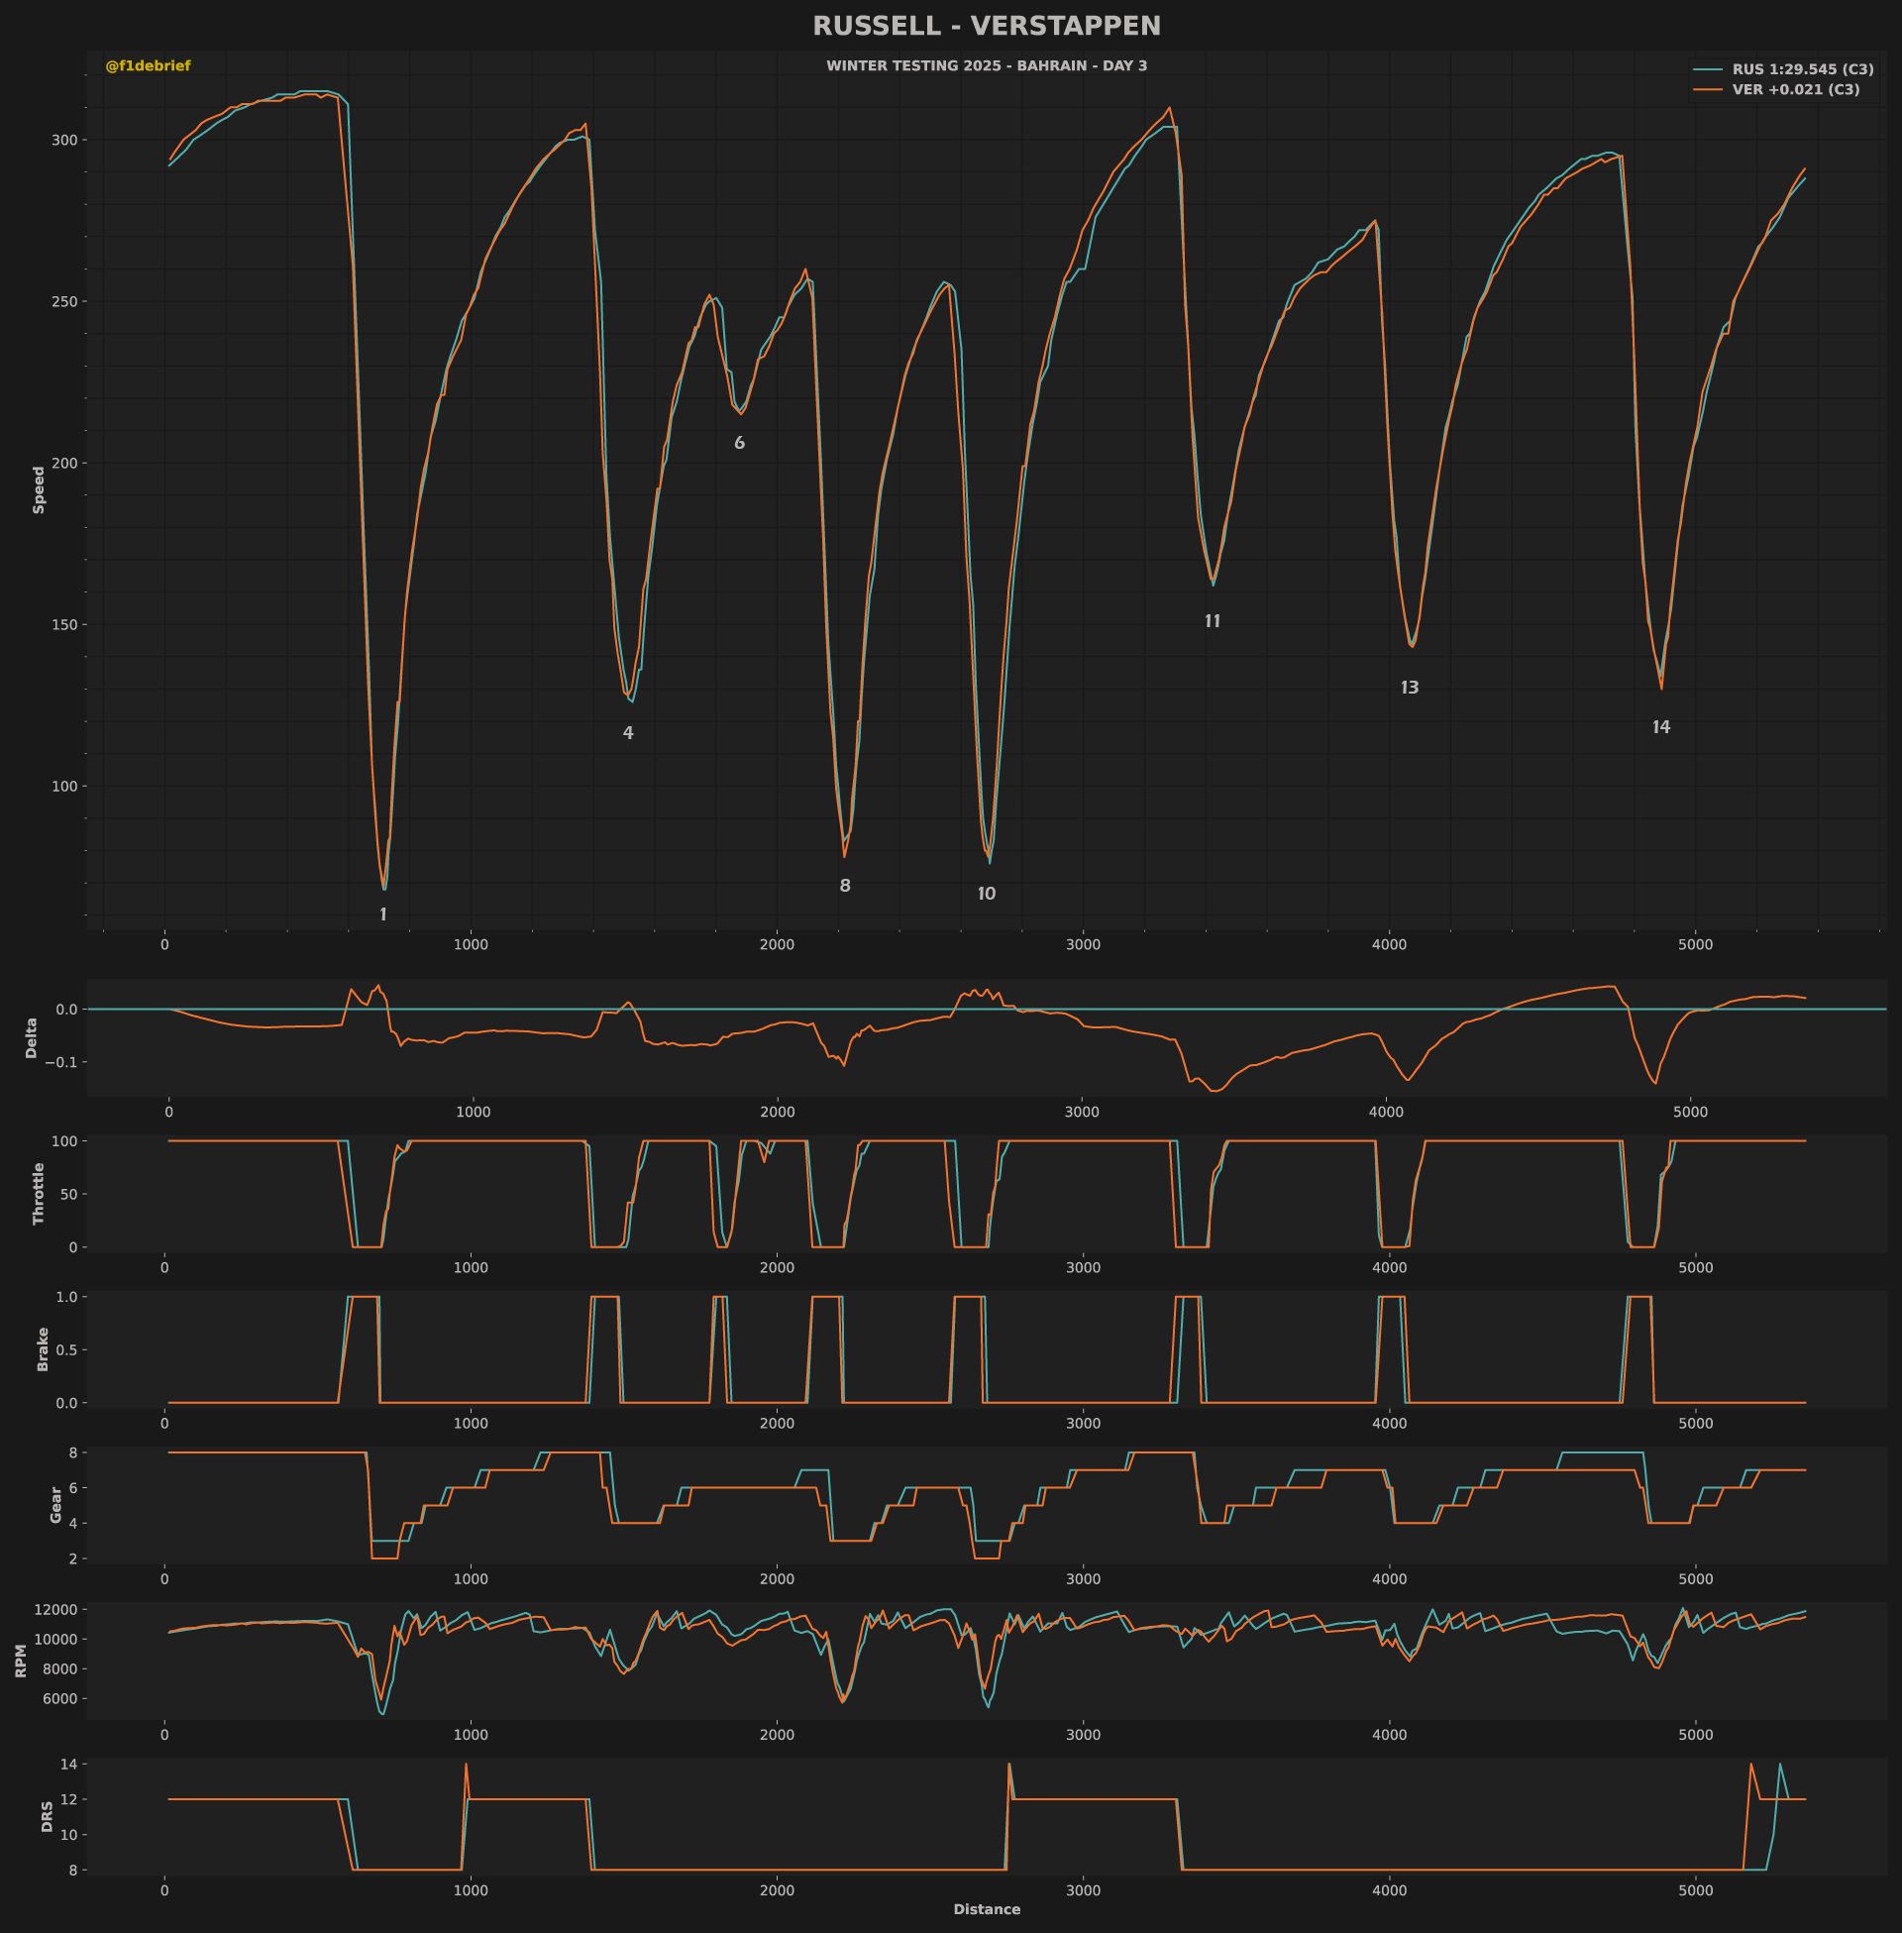Click the RUSSELL - VERSTAPPEN chart title
This screenshot has height=1933, width=1902.
coord(986,26)
